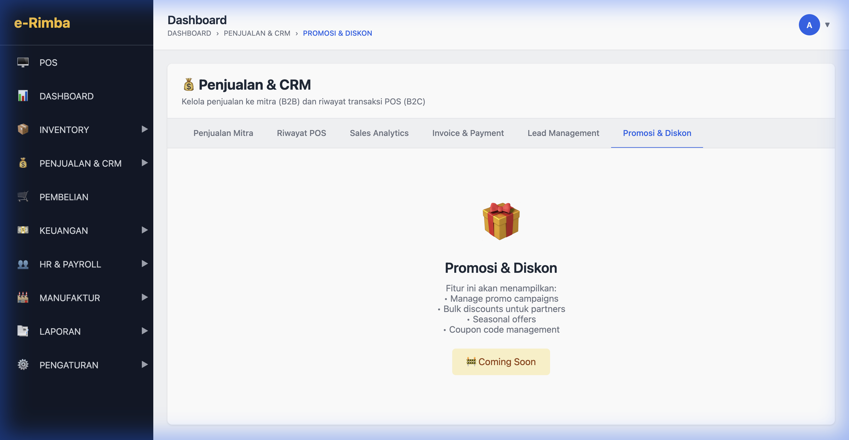Click the Penjualan & CRM money bag icon
This screenshot has height=440, width=849.
pyautogui.click(x=23, y=163)
